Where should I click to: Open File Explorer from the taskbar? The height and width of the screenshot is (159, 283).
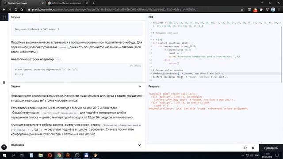point(41,155)
